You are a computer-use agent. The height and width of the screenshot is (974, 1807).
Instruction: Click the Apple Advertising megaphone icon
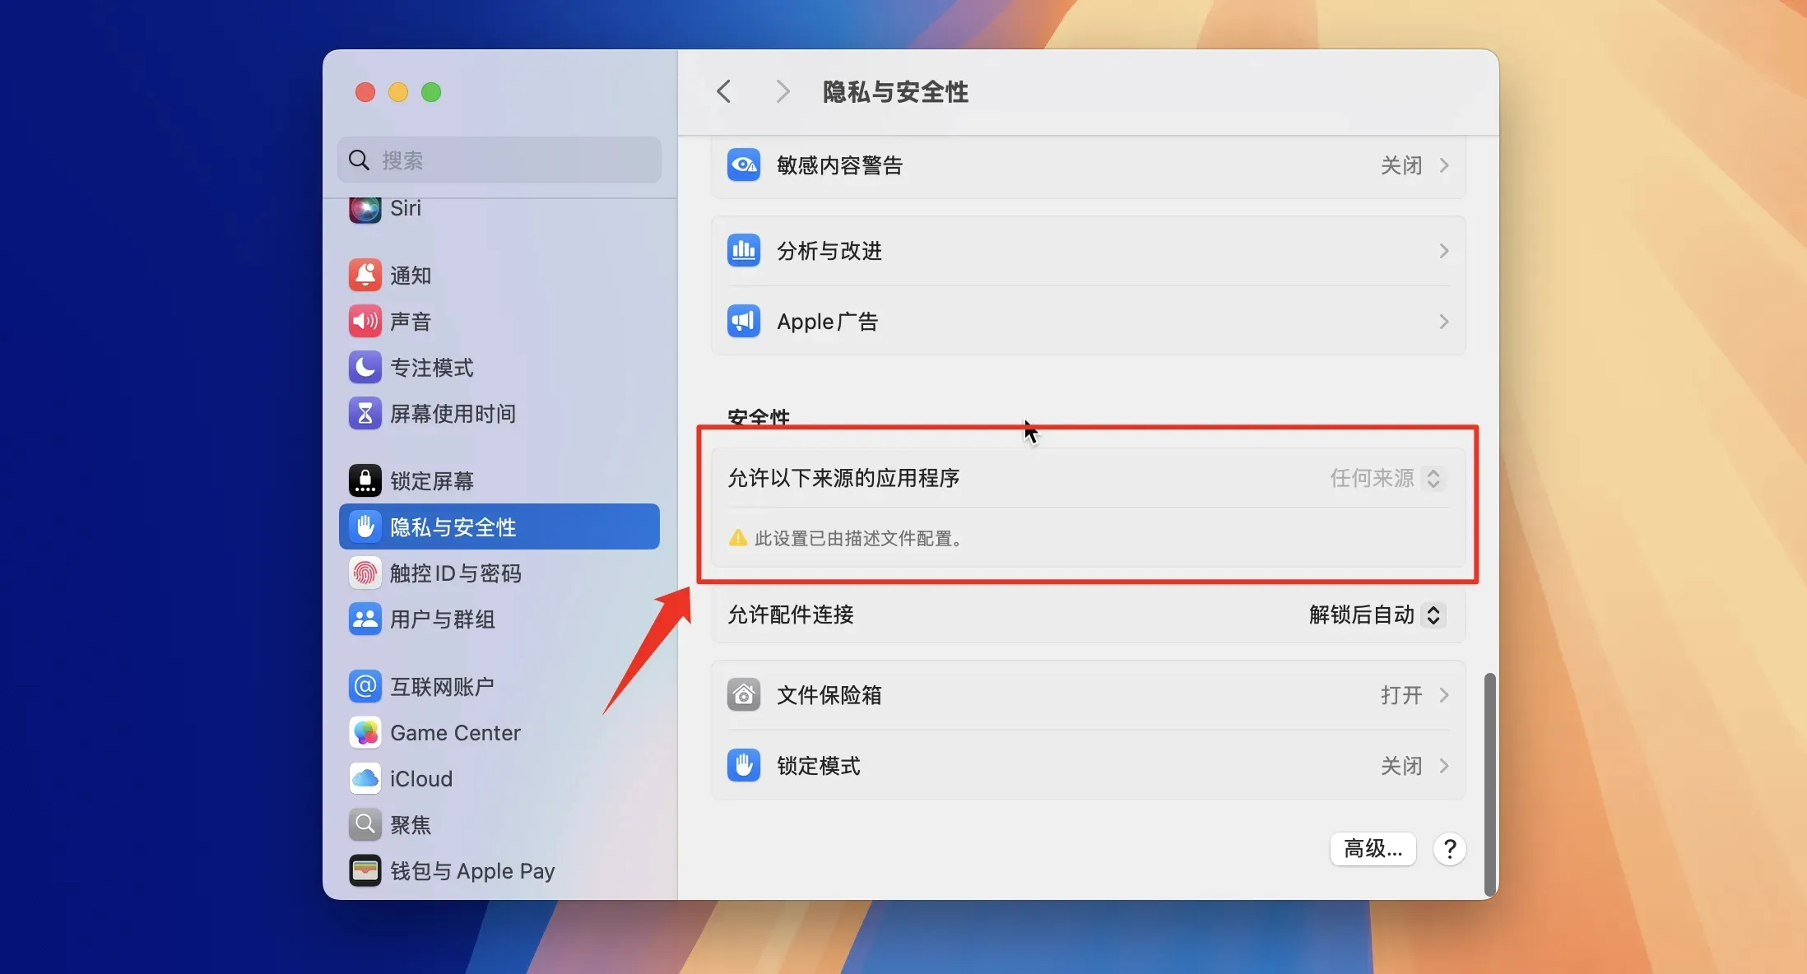pyautogui.click(x=743, y=321)
